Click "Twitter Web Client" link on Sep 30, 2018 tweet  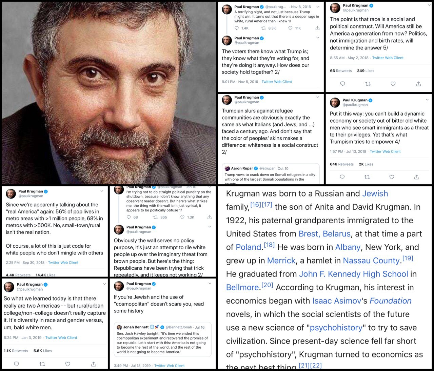click(x=63, y=263)
